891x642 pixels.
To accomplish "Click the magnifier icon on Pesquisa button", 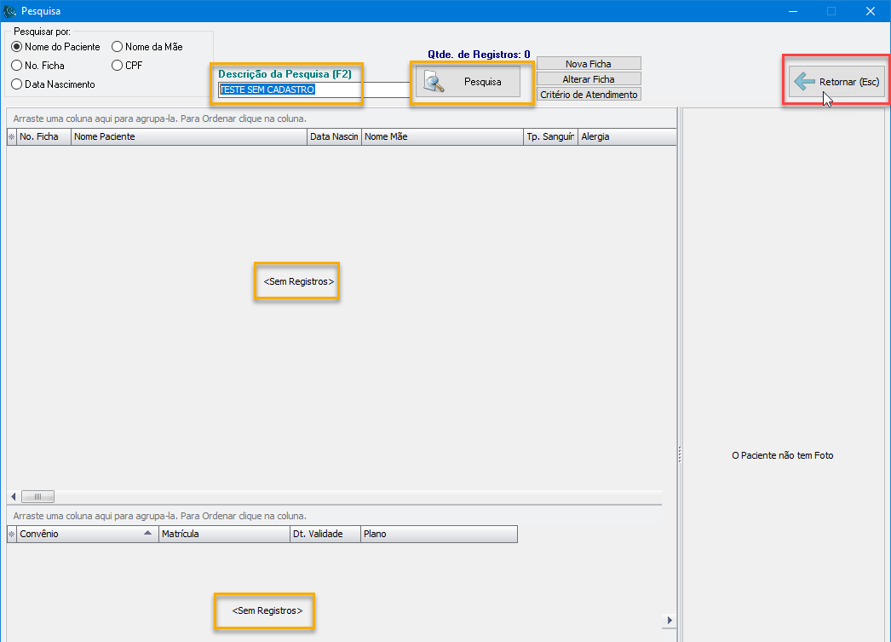I will (435, 83).
